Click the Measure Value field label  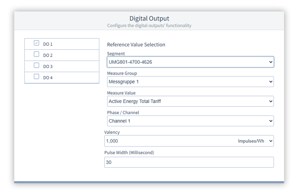tap(121, 93)
